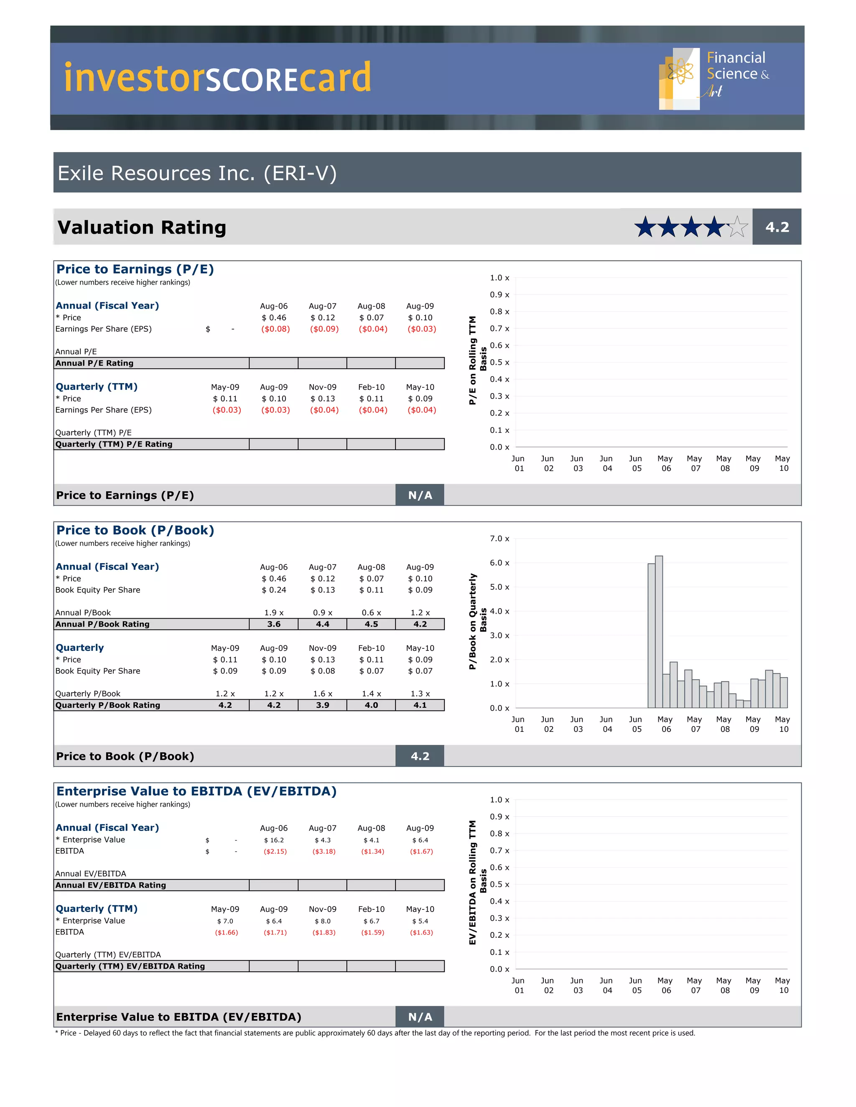The height and width of the screenshot is (1107, 856).
Task: Click the first filled rating star
Action: (x=645, y=226)
